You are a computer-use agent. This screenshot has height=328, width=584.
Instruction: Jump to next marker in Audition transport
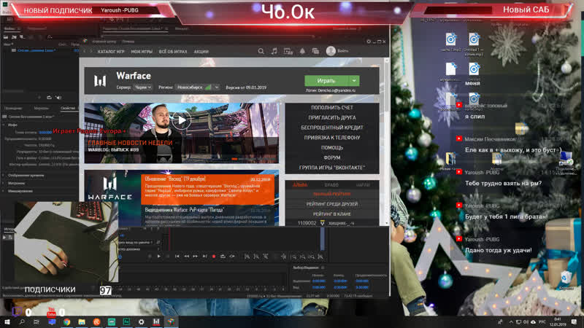coord(204,257)
